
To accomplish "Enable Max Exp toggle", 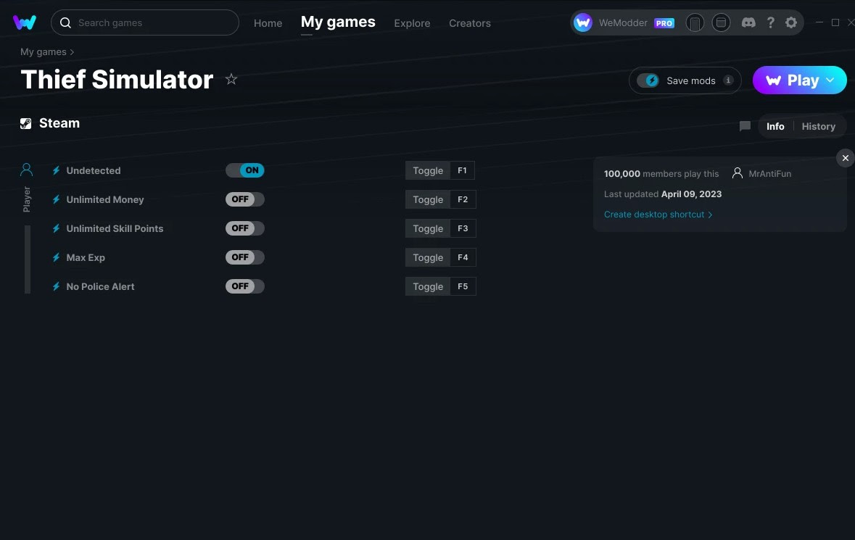I will (245, 257).
